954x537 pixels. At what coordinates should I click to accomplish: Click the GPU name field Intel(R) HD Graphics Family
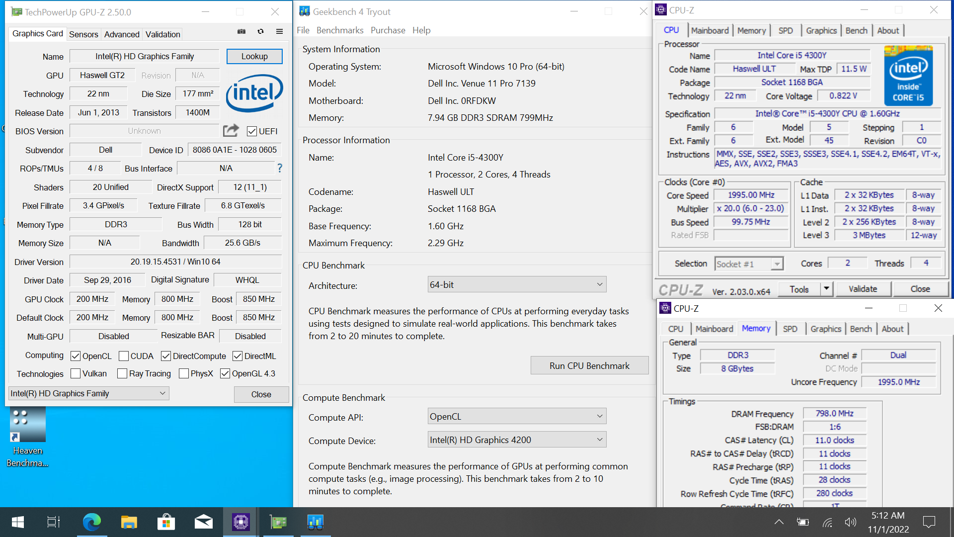(x=144, y=56)
